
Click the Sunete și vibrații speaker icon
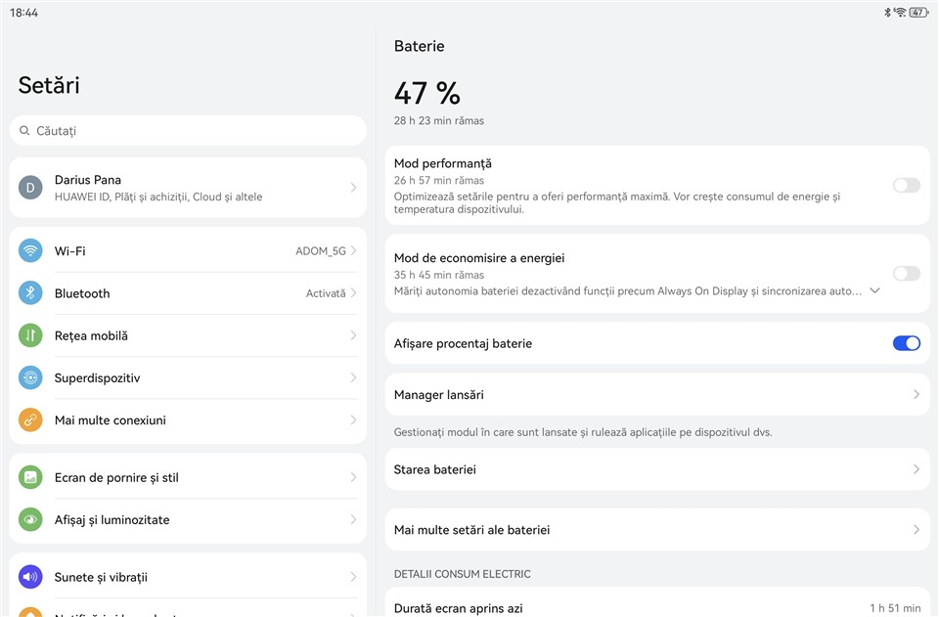[30, 577]
